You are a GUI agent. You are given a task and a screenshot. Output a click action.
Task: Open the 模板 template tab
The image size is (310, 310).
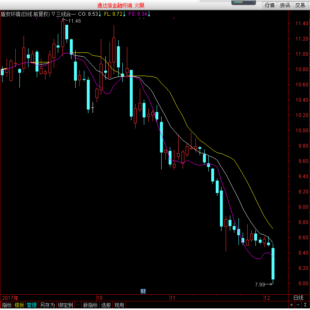coord(19,305)
